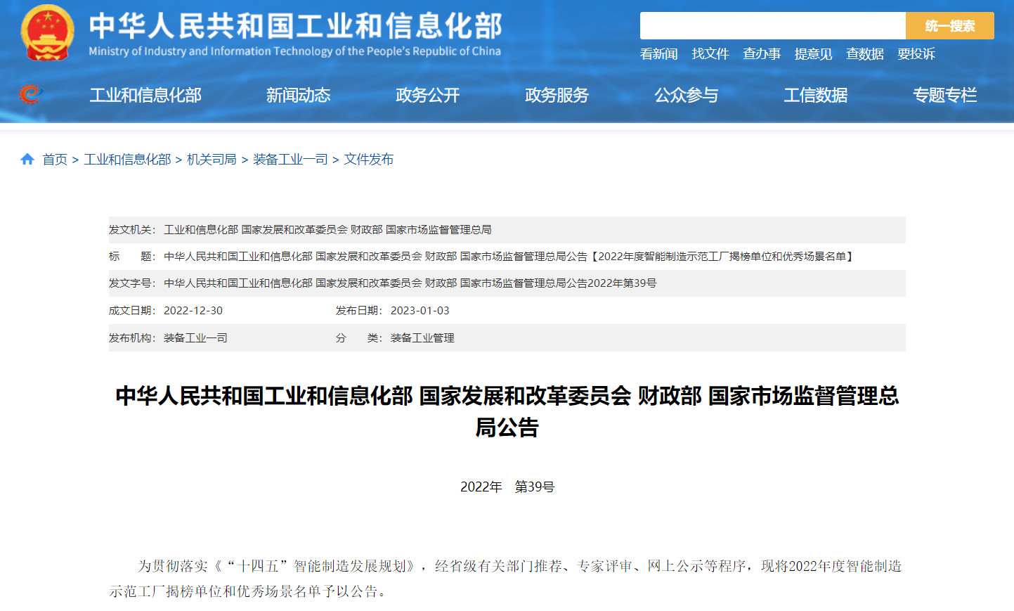
Task: Open the 找文件 quick link
Action: [x=710, y=54]
